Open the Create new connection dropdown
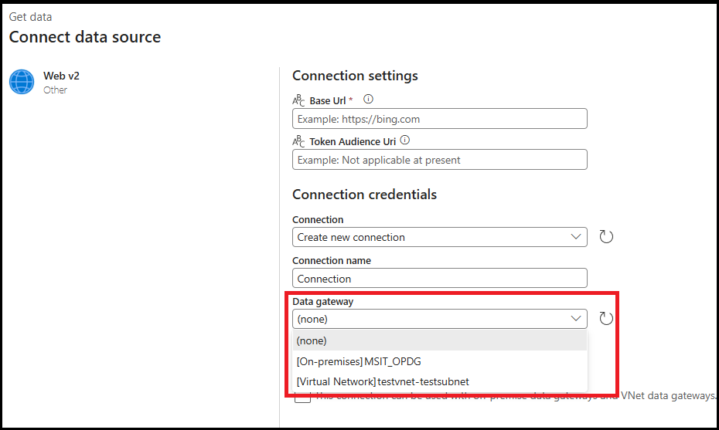Image resolution: width=719 pixels, height=430 pixels. 440,237
